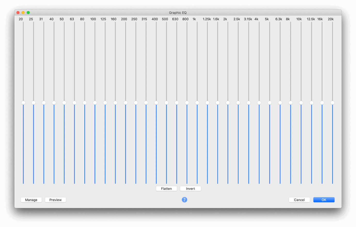Click the 100 Hz band slider knob

tap(95, 103)
